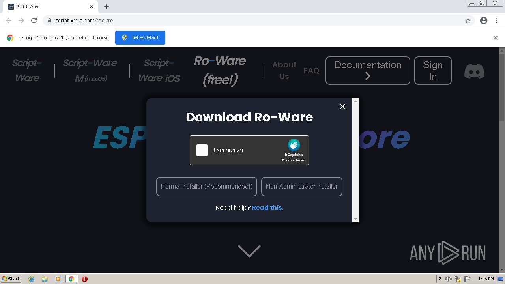
Task: Open hCaptcha Privacy link
Action: click(287, 160)
